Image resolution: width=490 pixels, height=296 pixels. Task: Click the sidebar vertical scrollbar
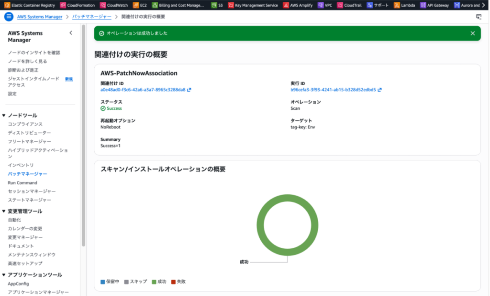point(83,136)
